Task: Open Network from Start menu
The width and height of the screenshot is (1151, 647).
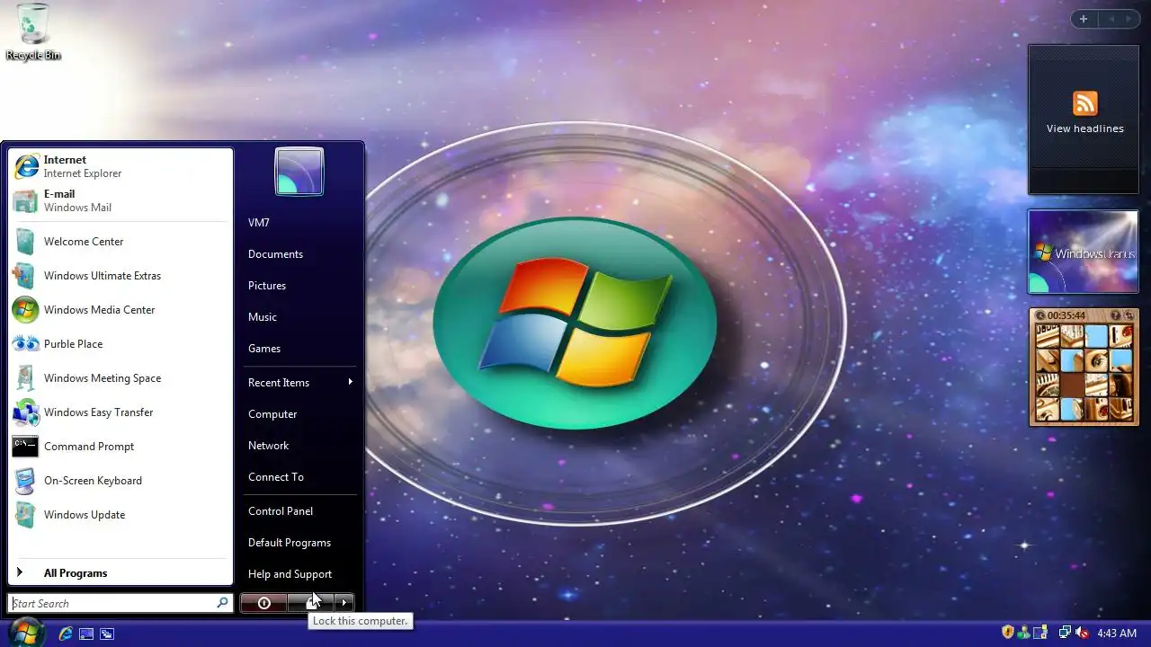Action: 299,446
